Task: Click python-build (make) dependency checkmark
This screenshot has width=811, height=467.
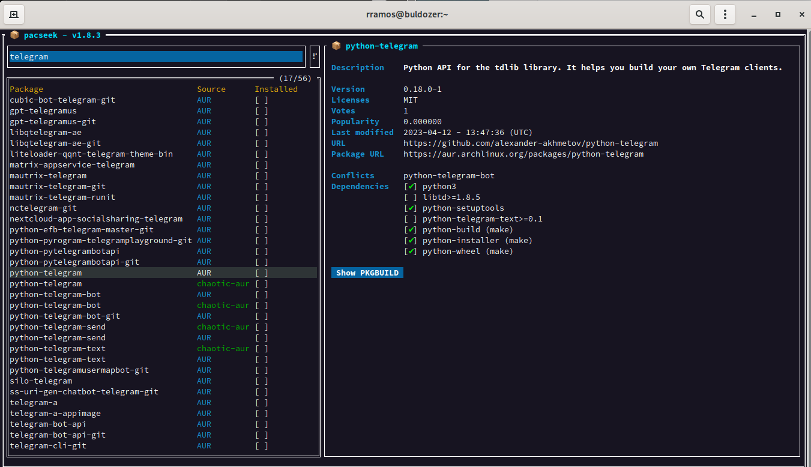Action: [x=411, y=229]
